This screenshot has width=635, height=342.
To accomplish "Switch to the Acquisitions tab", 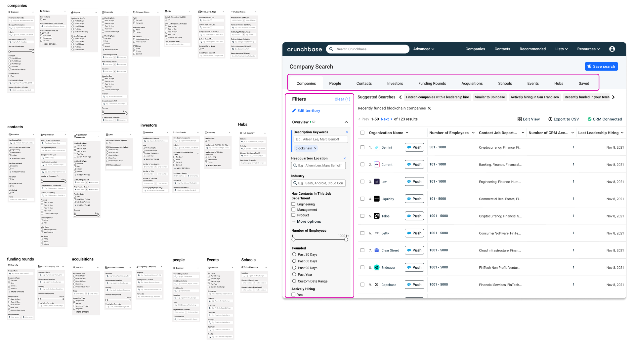I will coord(472,84).
